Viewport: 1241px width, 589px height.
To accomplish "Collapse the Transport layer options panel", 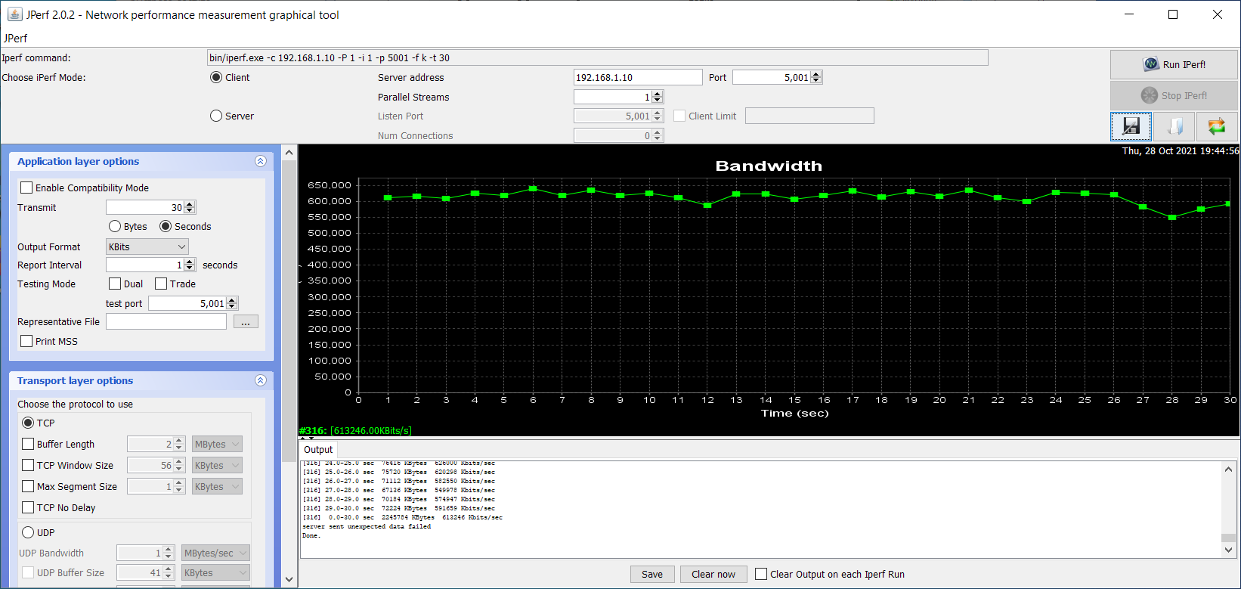I will (261, 380).
